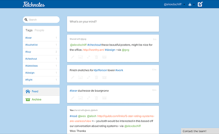Open the Contact the team! button
The height and width of the screenshot is (134, 219).
(200, 131)
